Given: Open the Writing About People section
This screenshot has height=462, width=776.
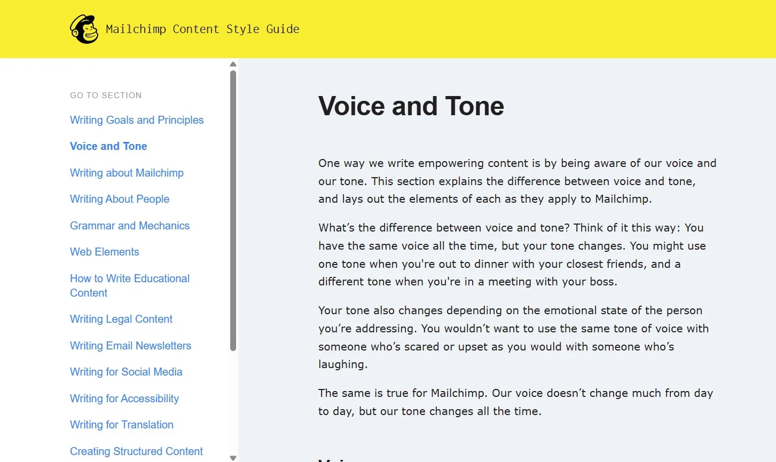Looking at the screenshot, I should [x=120, y=199].
